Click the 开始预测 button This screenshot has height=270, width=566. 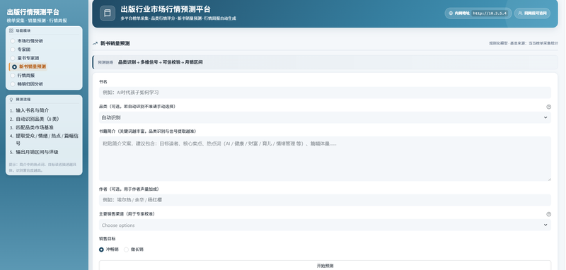pos(325,266)
